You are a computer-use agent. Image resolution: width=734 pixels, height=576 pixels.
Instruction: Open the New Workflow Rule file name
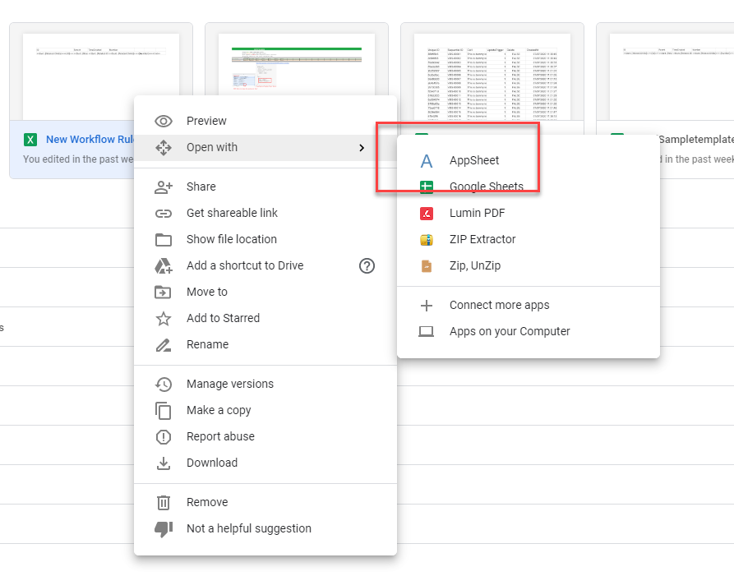click(x=90, y=140)
